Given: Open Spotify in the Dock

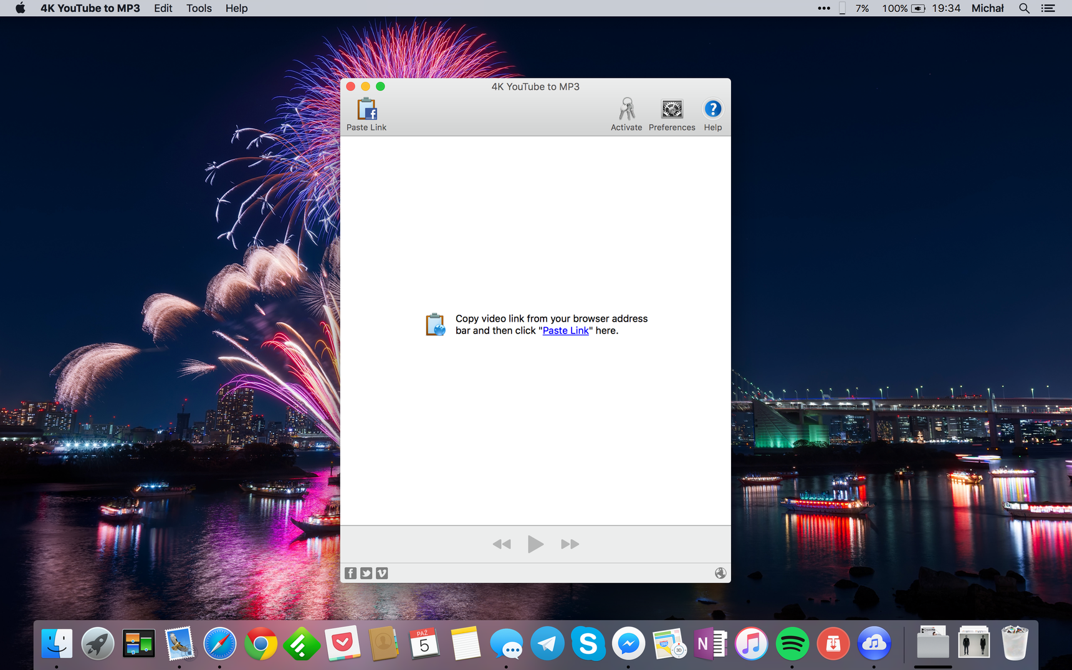Looking at the screenshot, I should [x=792, y=644].
